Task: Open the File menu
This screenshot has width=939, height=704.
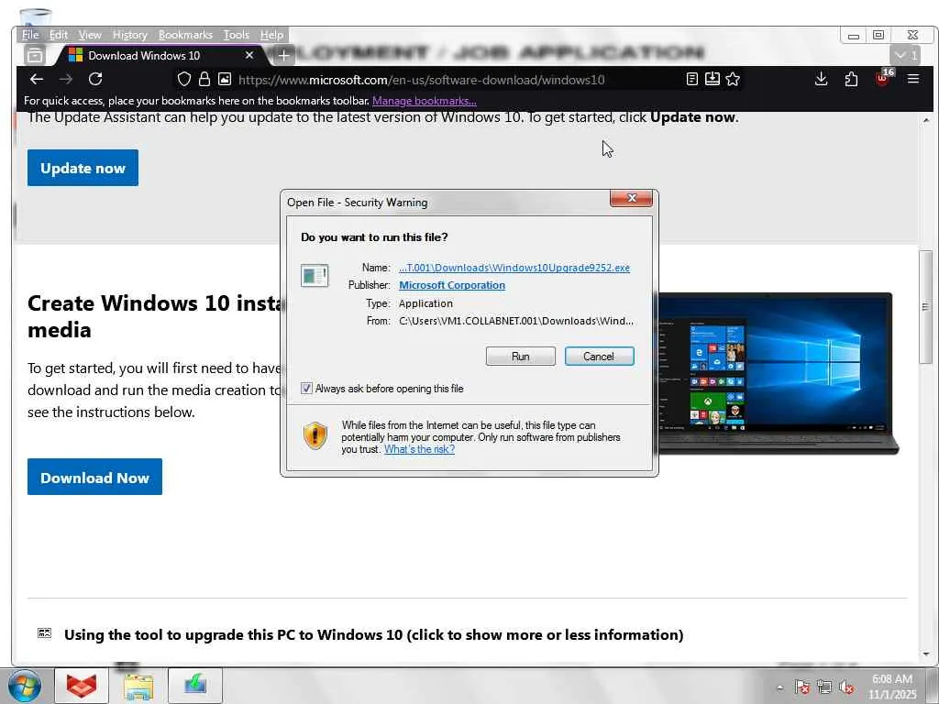Action: (x=30, y=35)
